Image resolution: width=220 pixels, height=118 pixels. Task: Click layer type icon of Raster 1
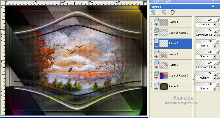coord(156,20)
